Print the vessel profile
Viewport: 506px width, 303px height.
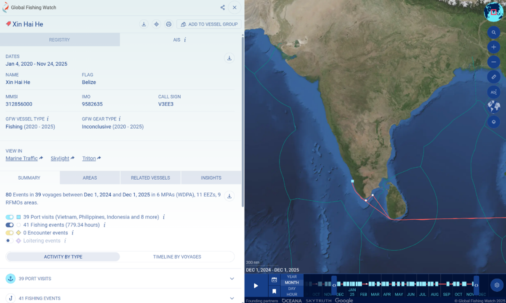168,24
